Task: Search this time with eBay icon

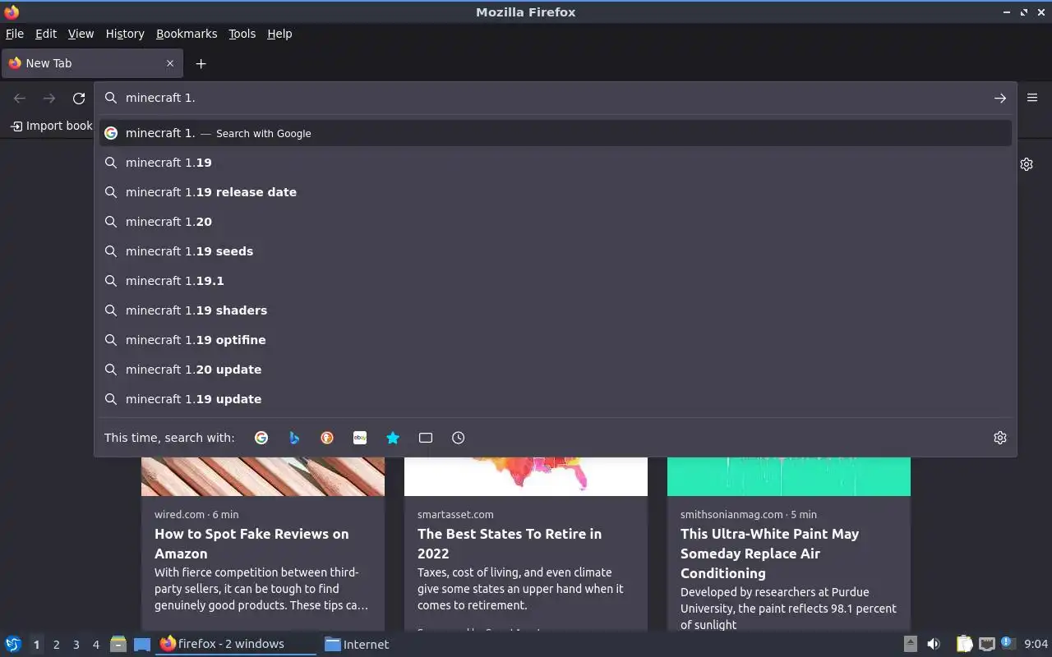Action: tap(360, 438)
